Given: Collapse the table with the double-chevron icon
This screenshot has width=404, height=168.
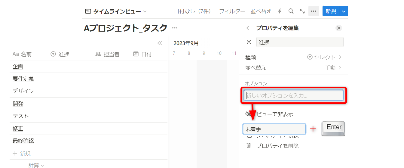Looking at the screenshot, I should click(x=160, y=43).
